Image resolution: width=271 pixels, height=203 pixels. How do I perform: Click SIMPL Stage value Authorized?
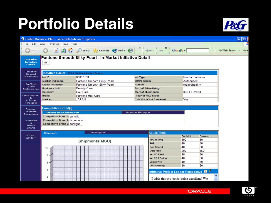[190, 81]
